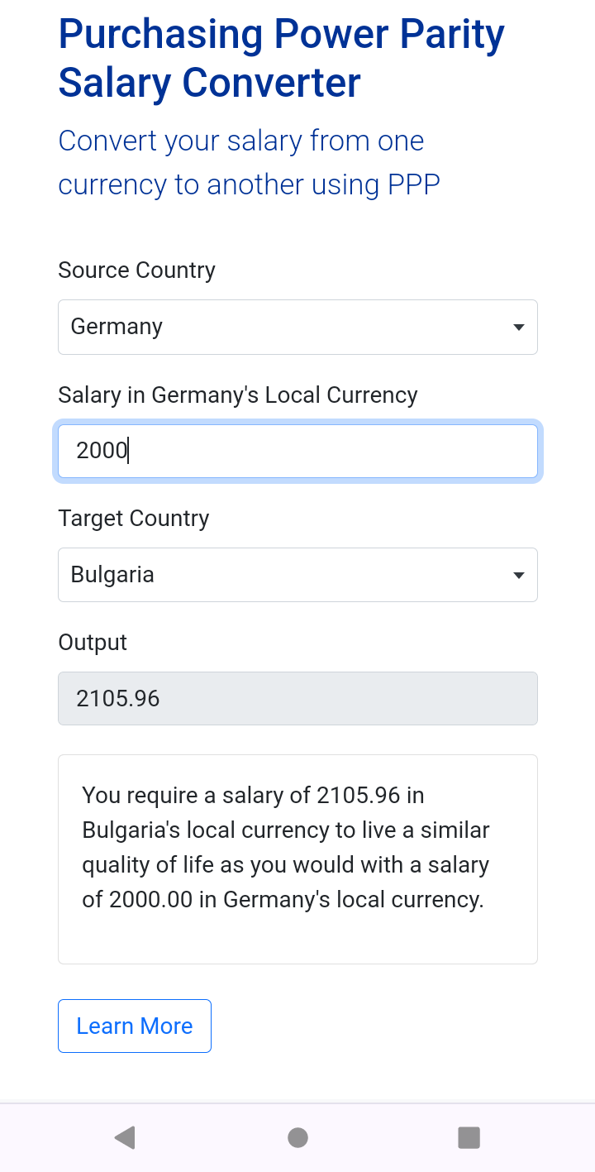The width and height of the screenshot is (595, 1172).
Task: Click the Source Country dropdown arrow
Action: tap(518, 328)
